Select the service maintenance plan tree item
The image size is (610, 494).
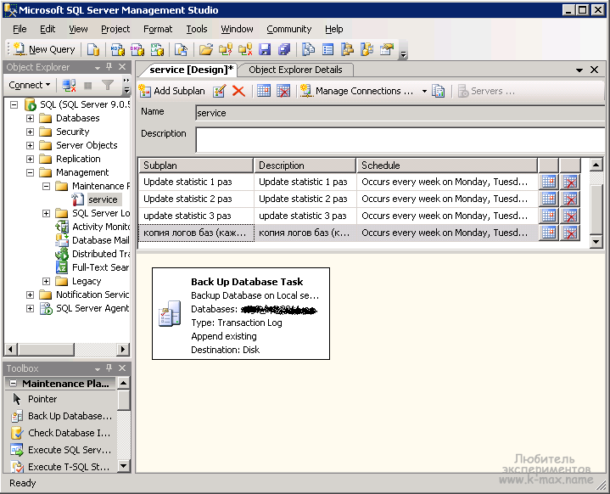[103, 199]
